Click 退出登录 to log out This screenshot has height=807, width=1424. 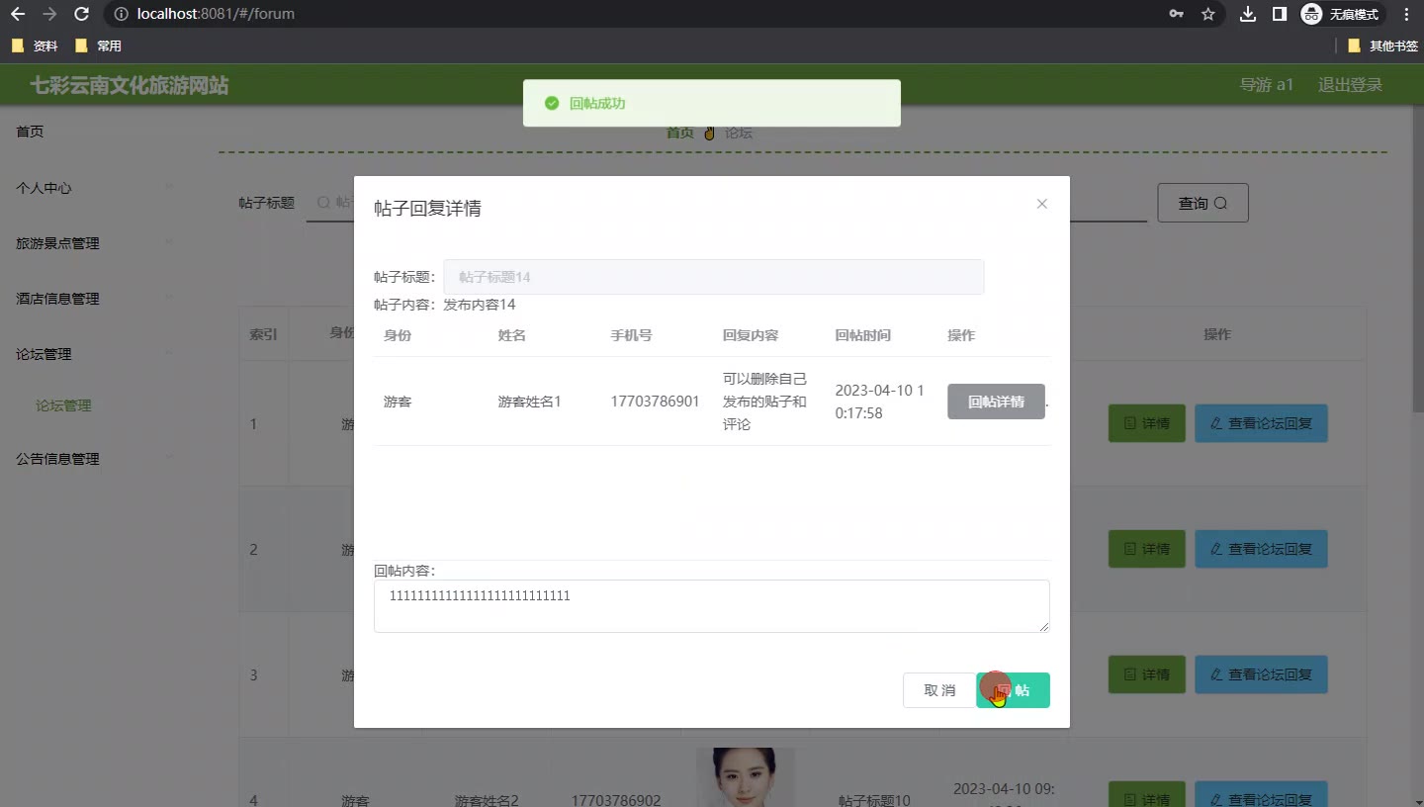1350,85
